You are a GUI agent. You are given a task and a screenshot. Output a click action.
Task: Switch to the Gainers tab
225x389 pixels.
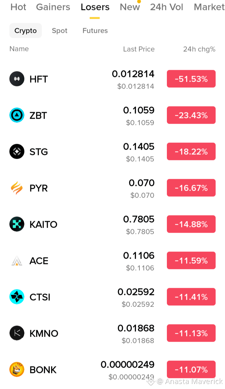(x=53, y=7)
